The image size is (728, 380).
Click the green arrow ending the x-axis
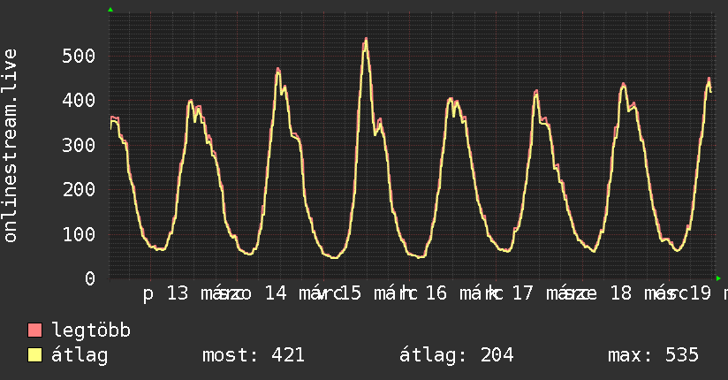[x=718, y=278]
